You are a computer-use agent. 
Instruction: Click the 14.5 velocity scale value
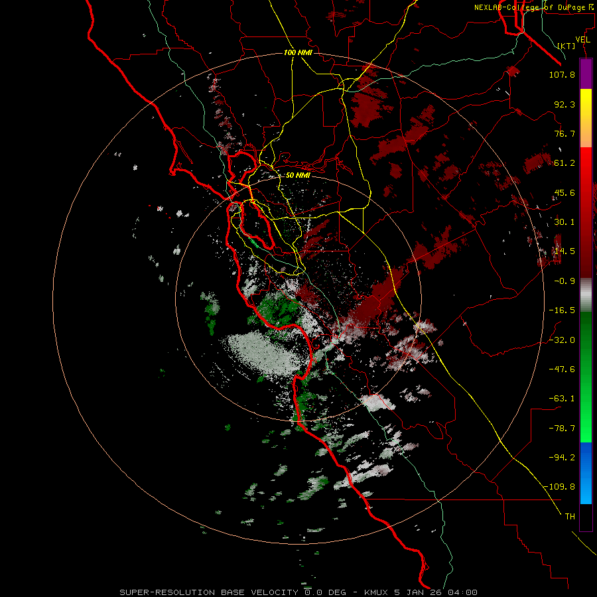[x=564, y=251]
